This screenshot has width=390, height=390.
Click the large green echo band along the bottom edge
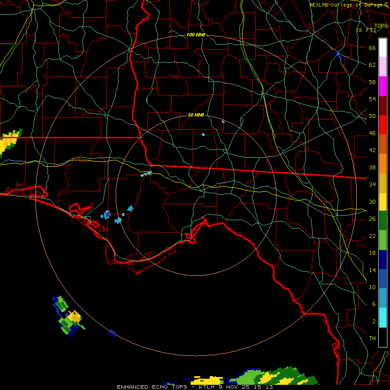pyautogui.click(x=273, y=376)
